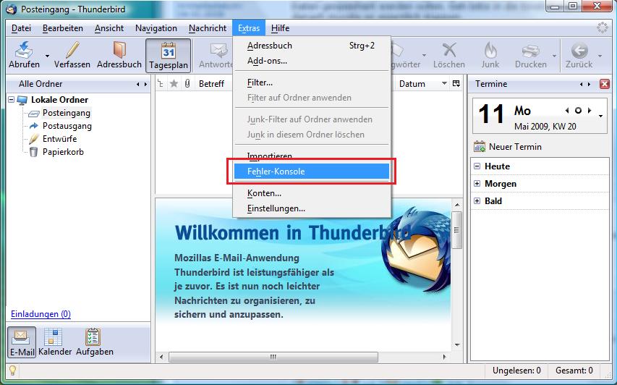617x385 pixels.
Task: Collapse the Lokale Ordner tree
Action: 11,100
